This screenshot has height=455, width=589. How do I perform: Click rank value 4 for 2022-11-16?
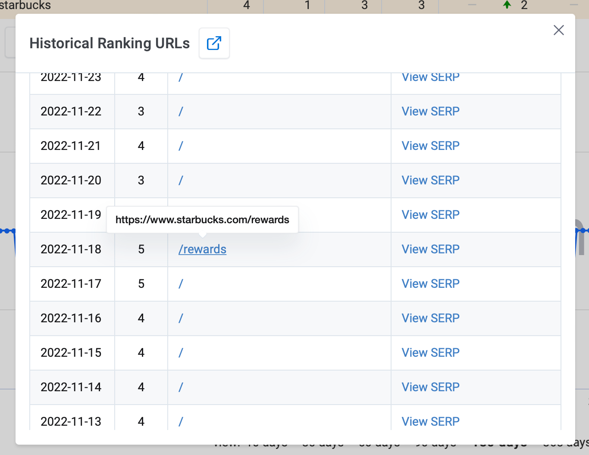[x=141, y=318]
